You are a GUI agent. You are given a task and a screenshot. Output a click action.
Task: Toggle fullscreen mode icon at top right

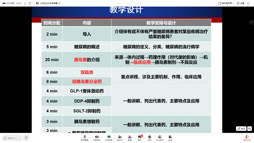248,3
